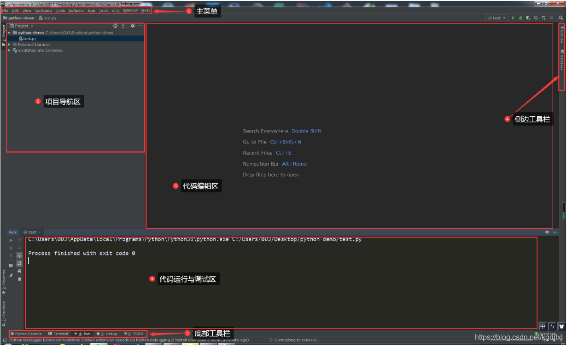Pin the Run tab with the pin icon

[11, 275]
